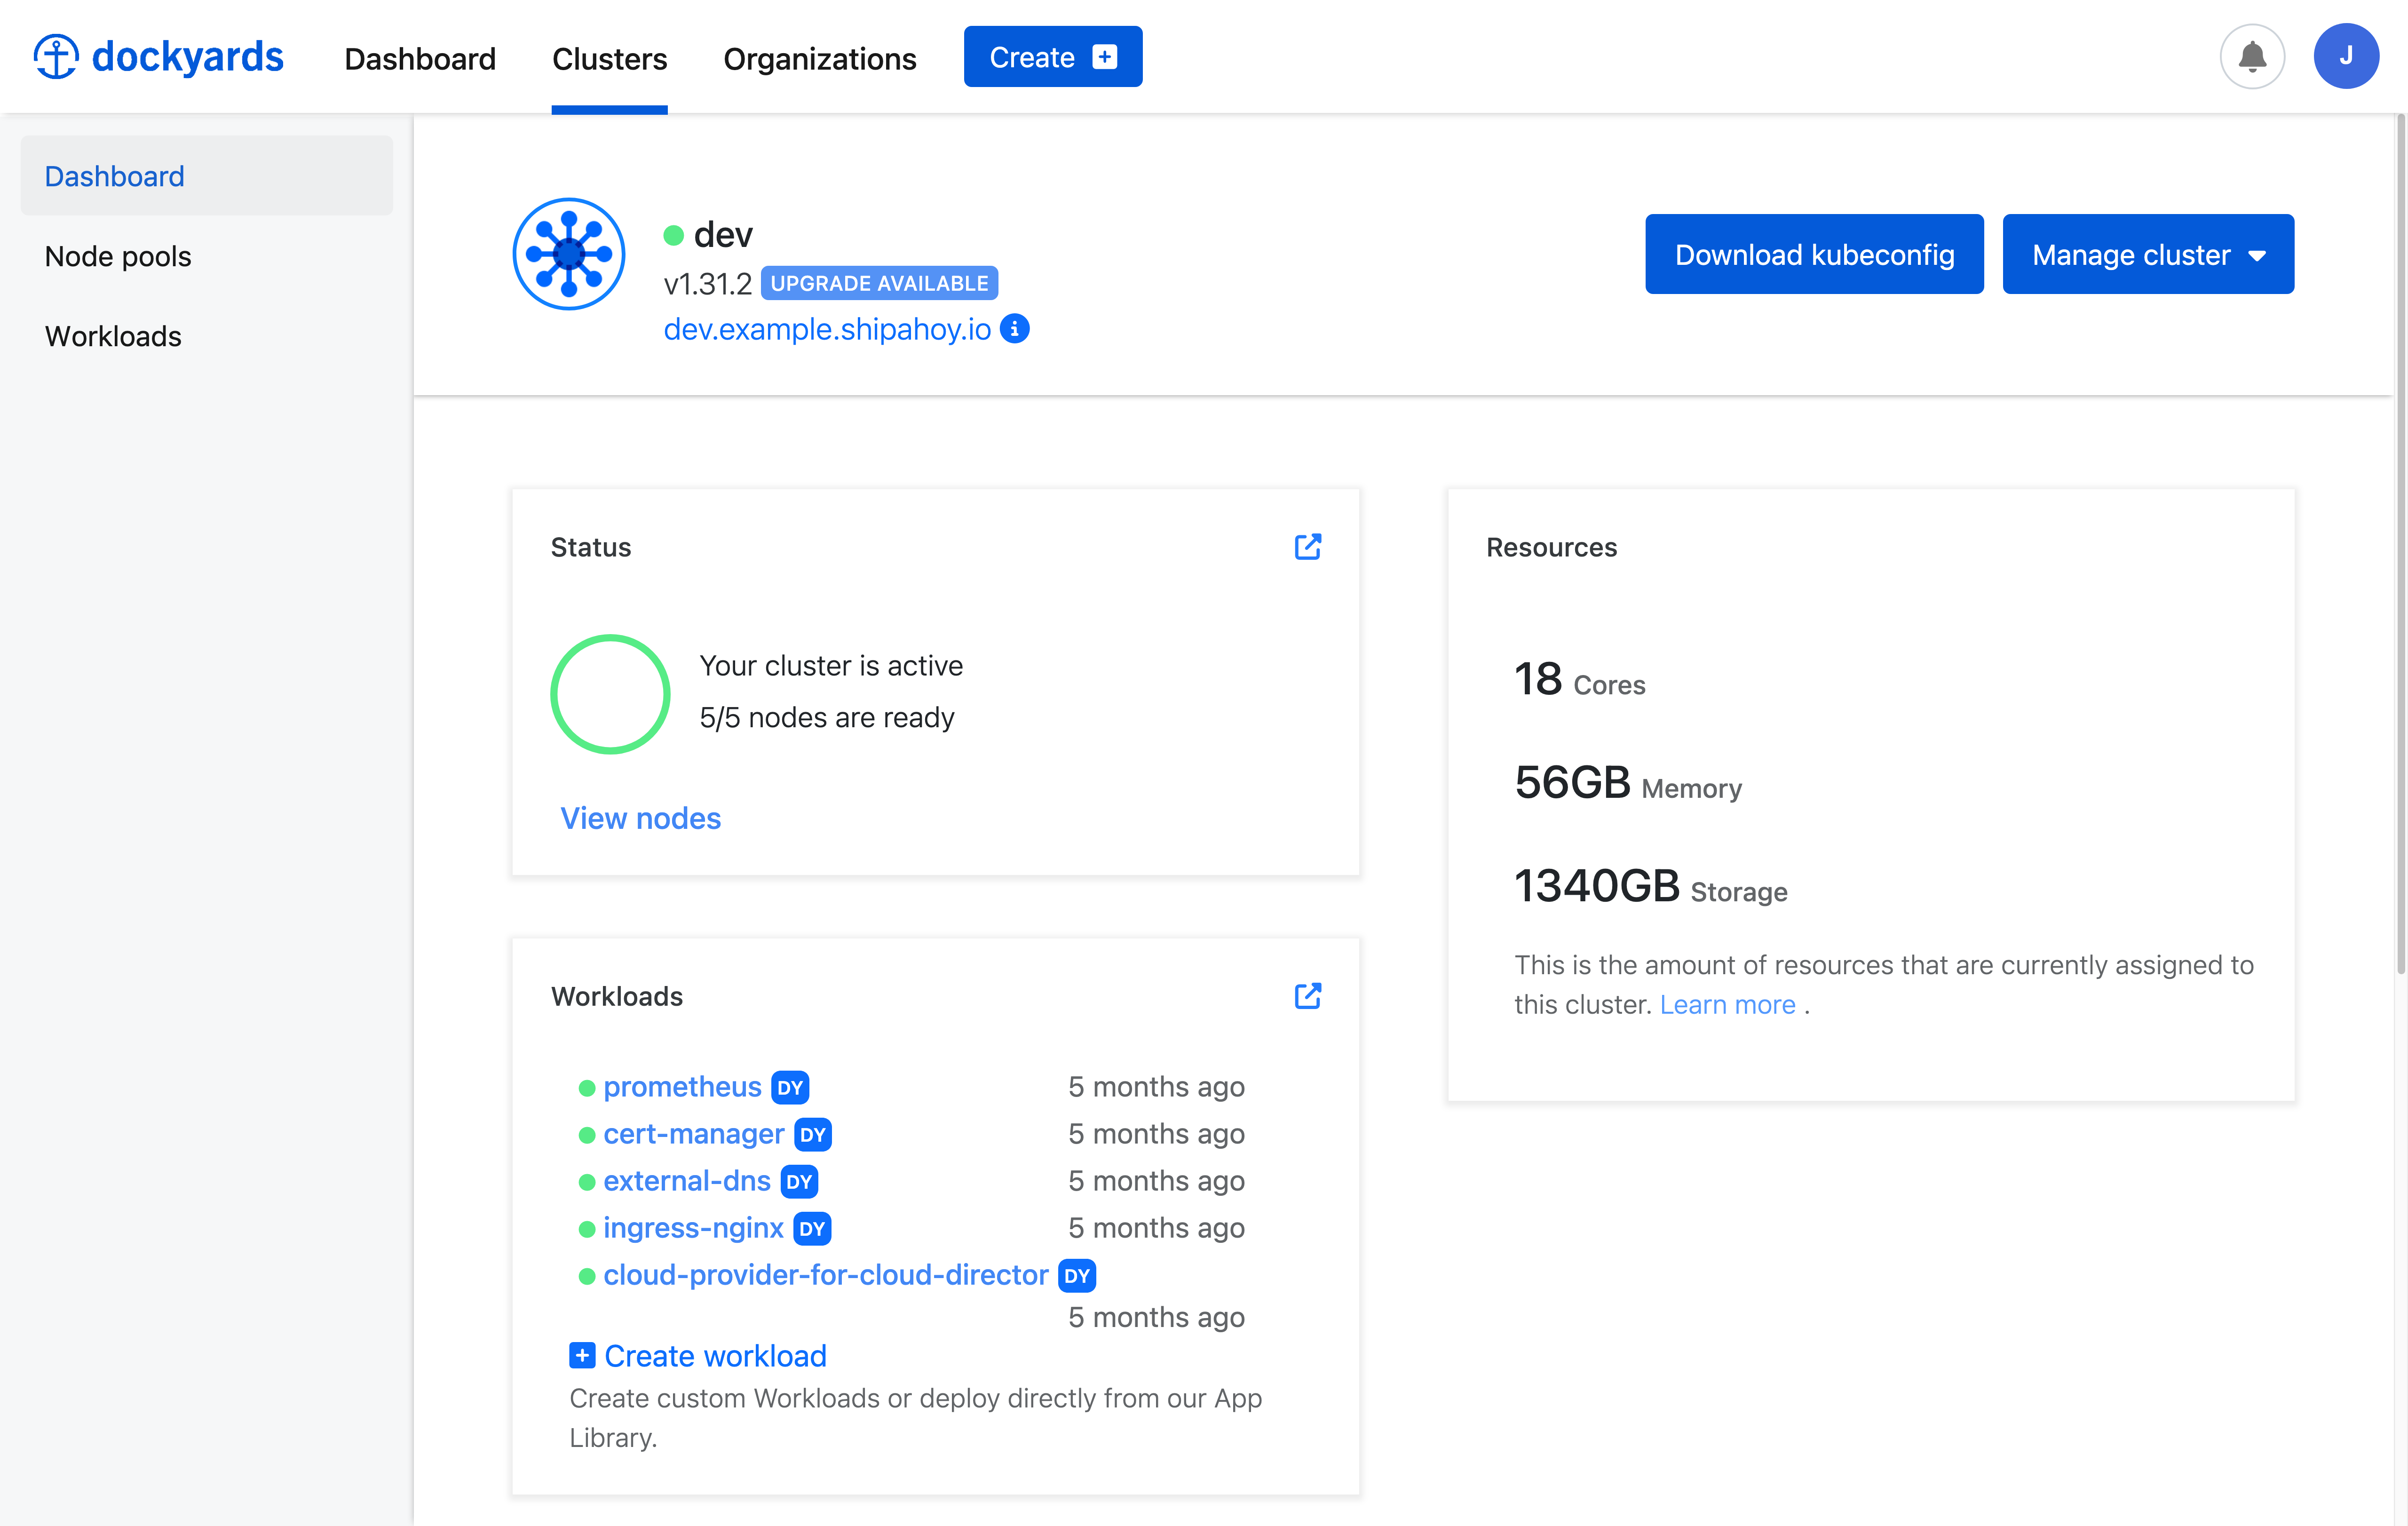The height and width of the screenshot is (1526, 2408).
Task: Select Dashboard in the sidebar
Action: tap(207, 176)
